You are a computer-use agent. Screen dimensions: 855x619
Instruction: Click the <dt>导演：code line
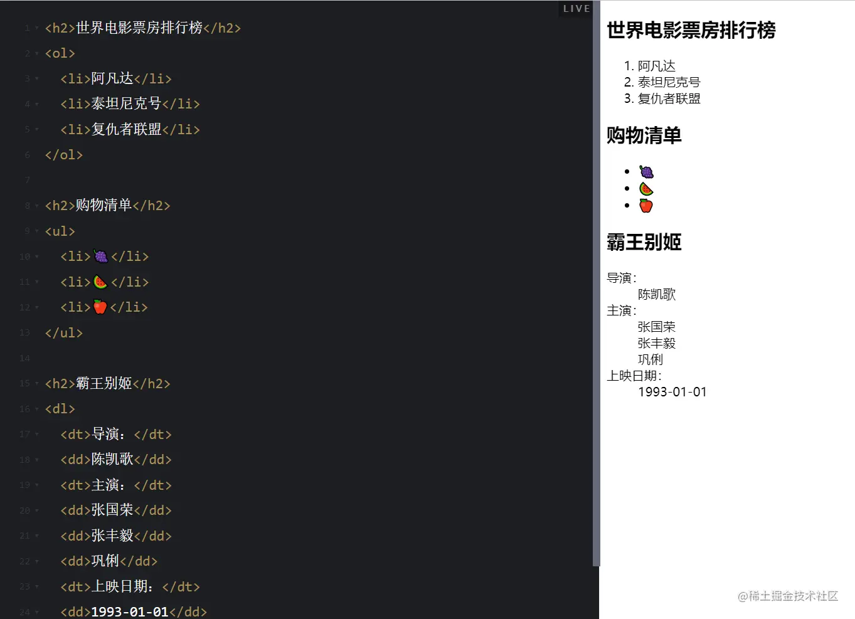pos(116,435)
